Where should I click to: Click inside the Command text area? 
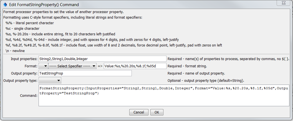click(x=164, y=95)
